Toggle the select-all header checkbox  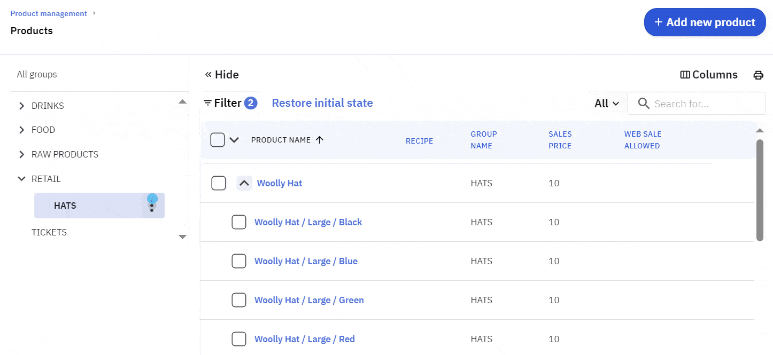pyautogui.click(x=218, y=140)
